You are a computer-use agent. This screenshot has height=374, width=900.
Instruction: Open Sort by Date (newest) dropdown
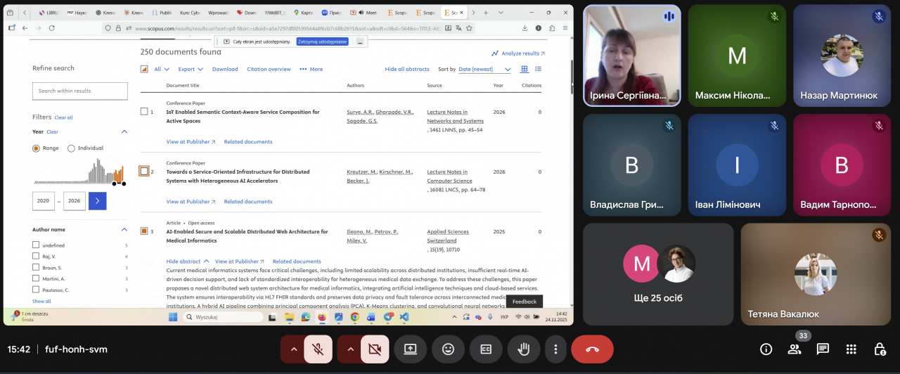[x=484, y=70]
